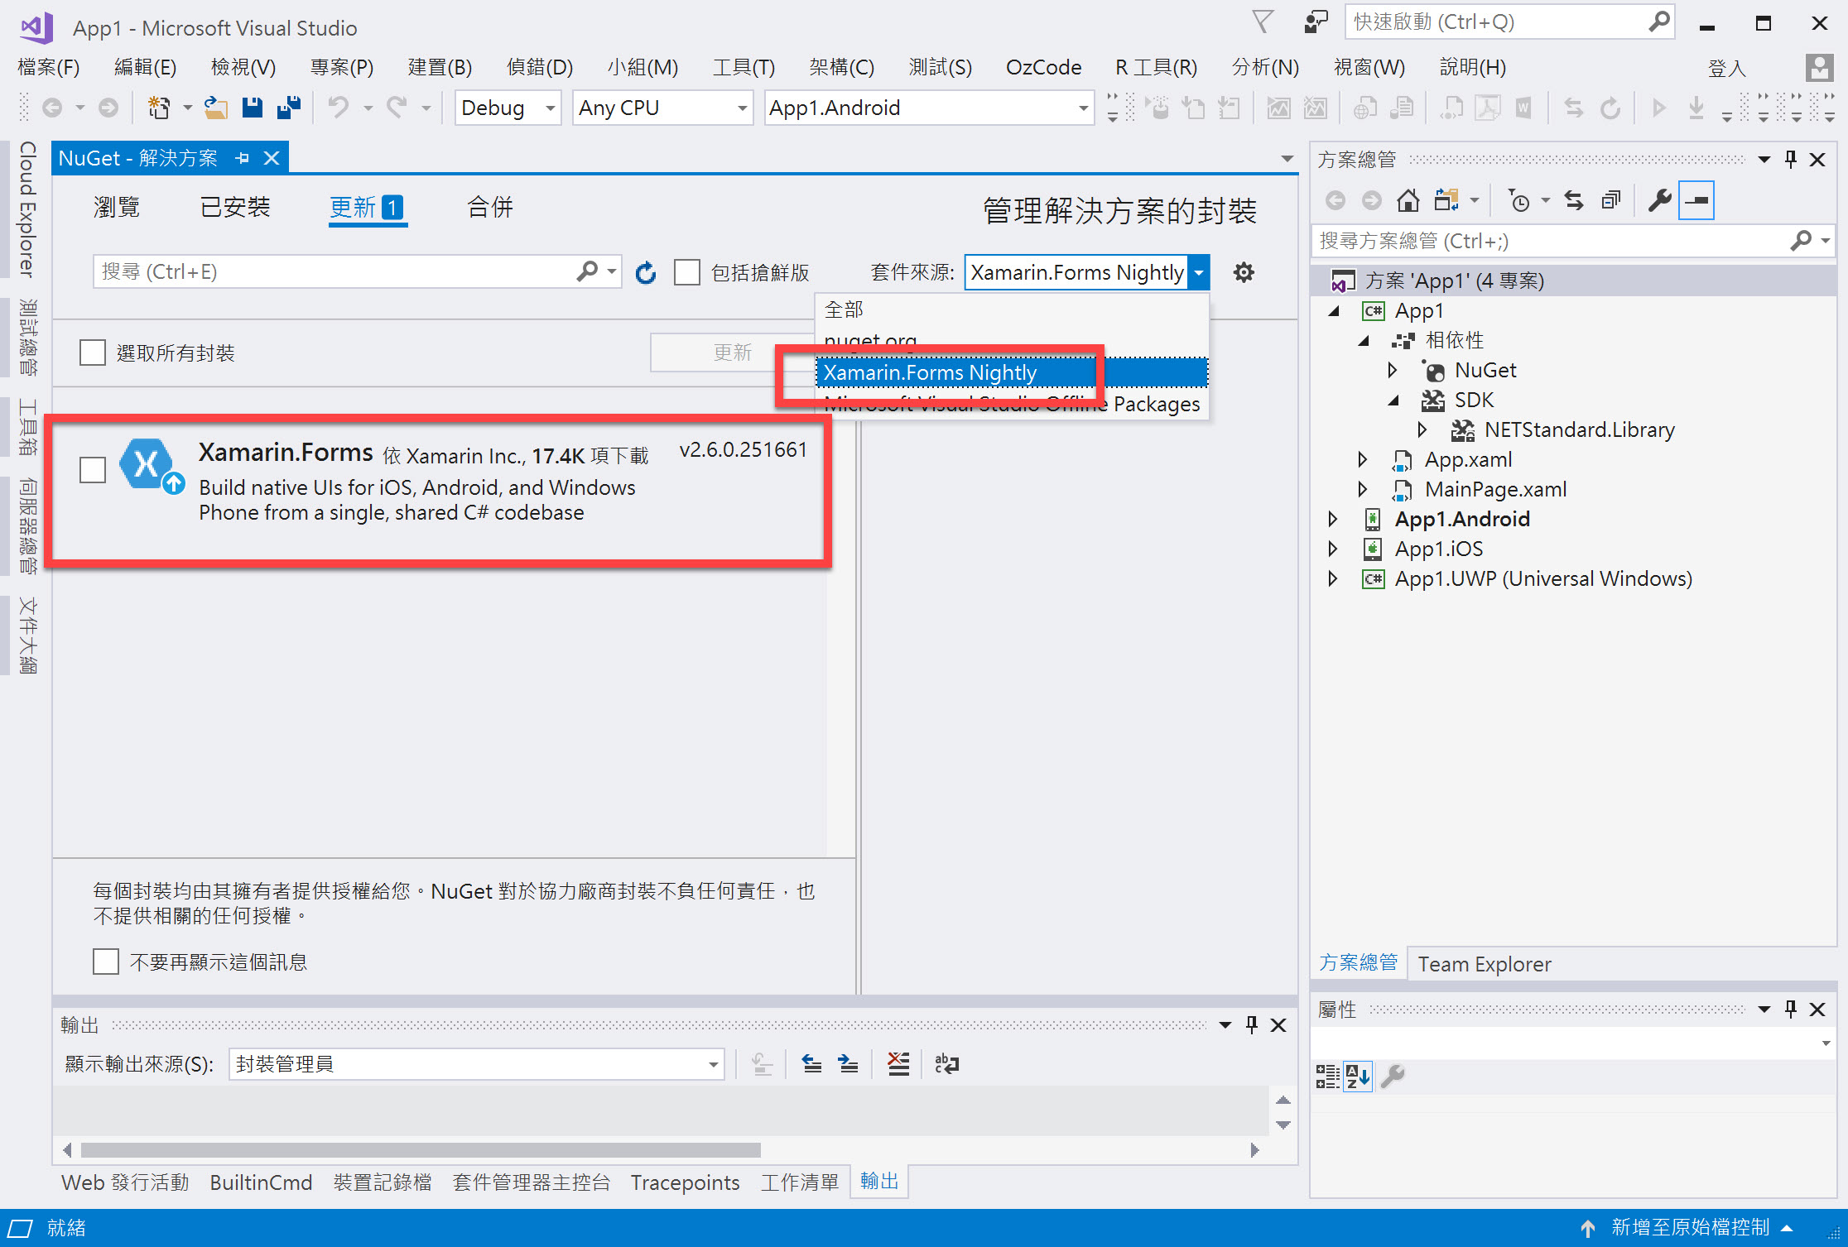Open the Debug configuration dropdown

tap(508, 108)
